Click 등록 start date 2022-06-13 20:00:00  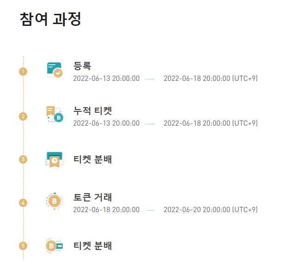106,79
